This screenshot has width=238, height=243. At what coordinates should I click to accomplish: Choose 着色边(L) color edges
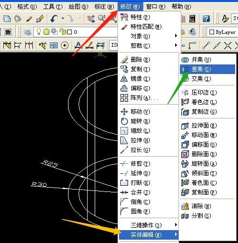click(208, 102)
